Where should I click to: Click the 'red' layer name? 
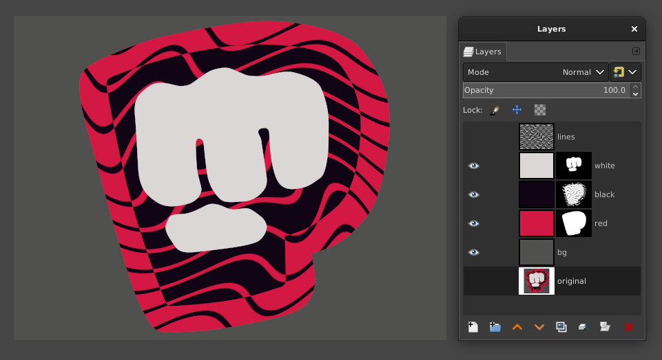(601, 223)
